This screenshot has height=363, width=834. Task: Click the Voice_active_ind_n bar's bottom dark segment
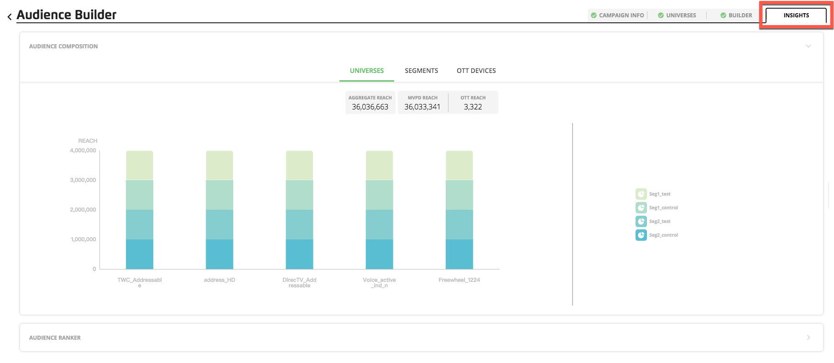click(380, 254)
